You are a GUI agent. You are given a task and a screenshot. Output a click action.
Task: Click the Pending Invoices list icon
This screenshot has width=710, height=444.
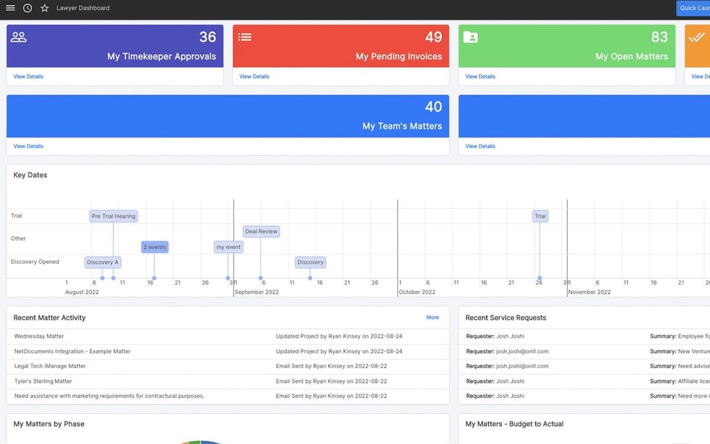pyautogui.click(x=245, y=37)
